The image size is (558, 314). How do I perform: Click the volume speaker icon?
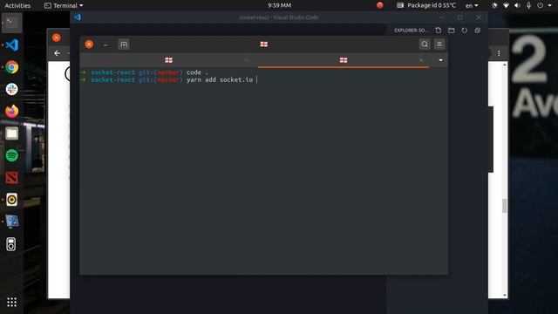(x=517, y=5)
